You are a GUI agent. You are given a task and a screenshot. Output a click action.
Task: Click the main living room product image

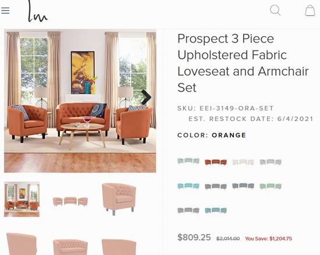point(80,101)
